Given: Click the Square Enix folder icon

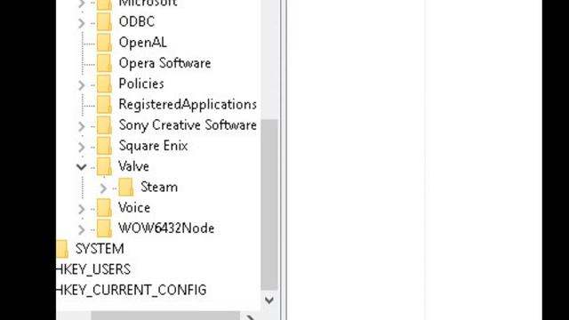Looking at the screenshot, I should [104, 146].
